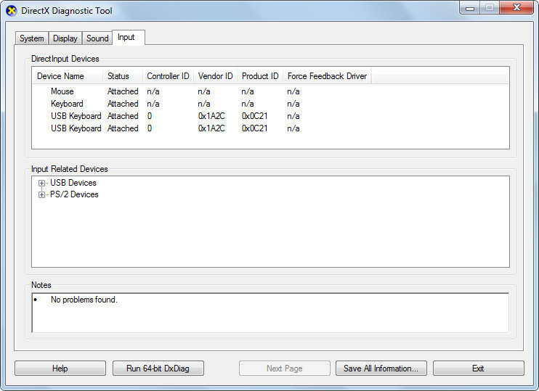Minimize the DirectX Diagnostic Tool window
The height and width of the screenshot is (391, 539).
(470, 8)
